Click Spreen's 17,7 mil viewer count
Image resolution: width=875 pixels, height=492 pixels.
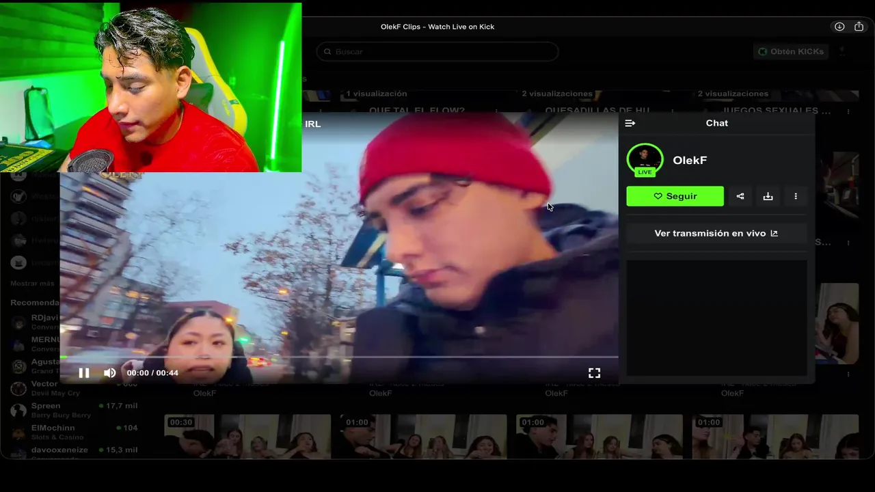coord(118,406)
